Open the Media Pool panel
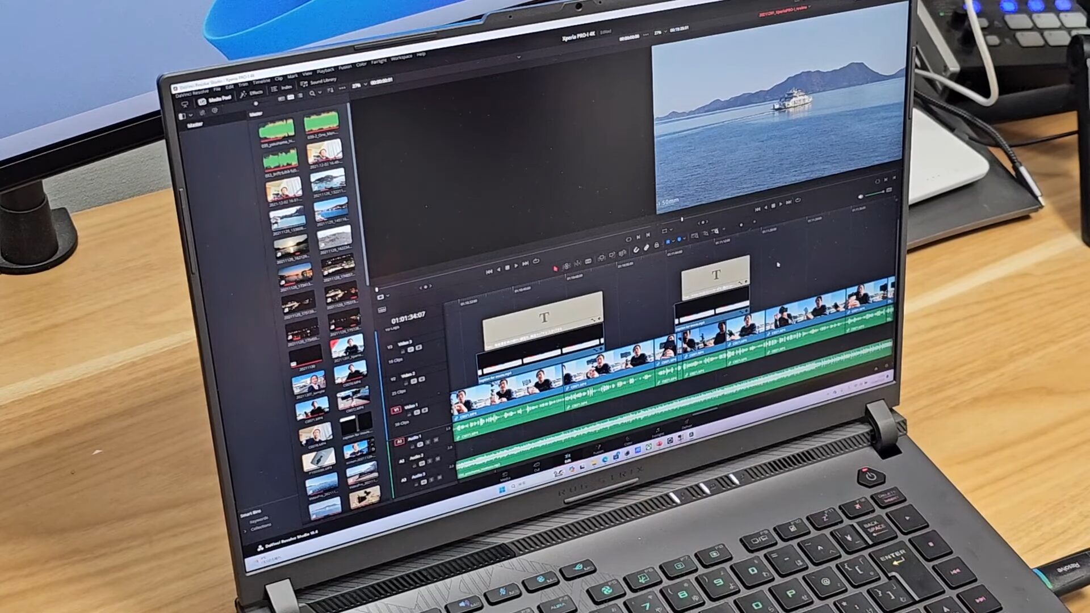 tap(214, 100)
